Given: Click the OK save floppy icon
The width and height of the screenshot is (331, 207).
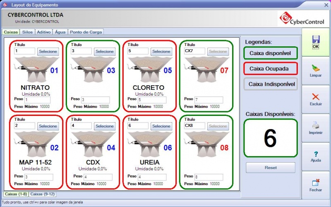Looking at the screenshot, I should pos(316,39).
